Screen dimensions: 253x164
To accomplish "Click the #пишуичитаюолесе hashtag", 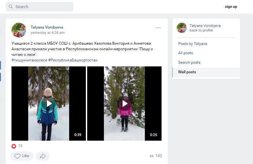I will [29, 60].
